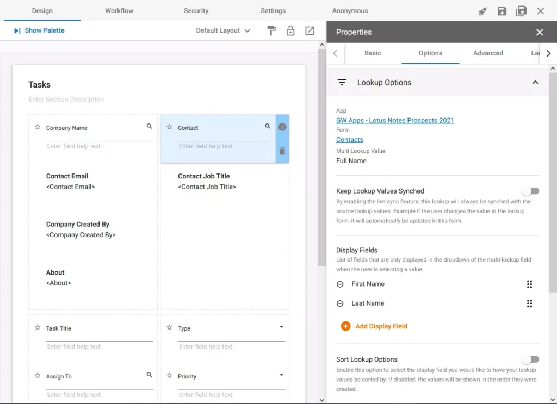Click the star beside Task Title

[x=38, y=328]
